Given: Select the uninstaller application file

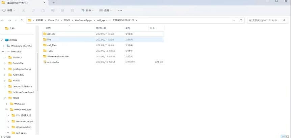Looking at the screenshot, I should 103,62.
